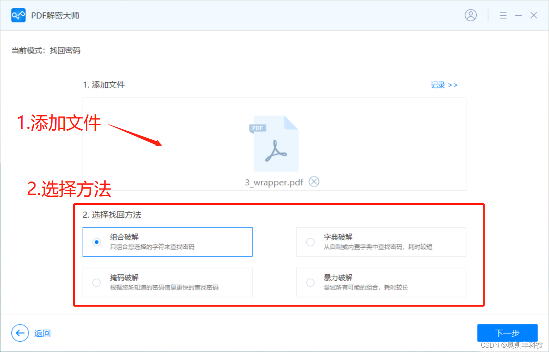This screenshot has width=549, height=352.
Task: Open the hamburger menu in title bar
Action: click(503, 15)
